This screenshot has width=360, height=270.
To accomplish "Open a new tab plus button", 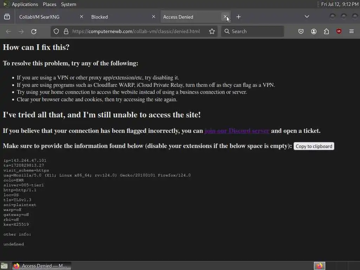I will point(239,17).
